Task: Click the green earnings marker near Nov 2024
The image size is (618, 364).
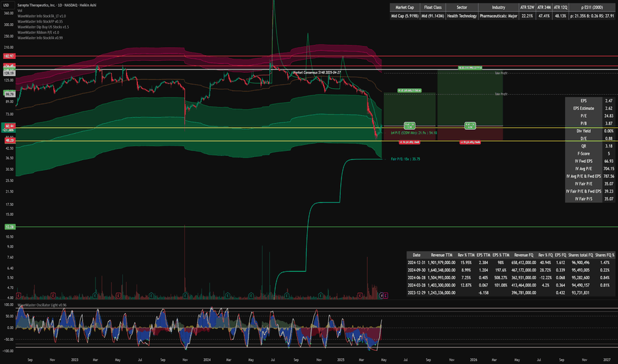Action: click(320, 296)
